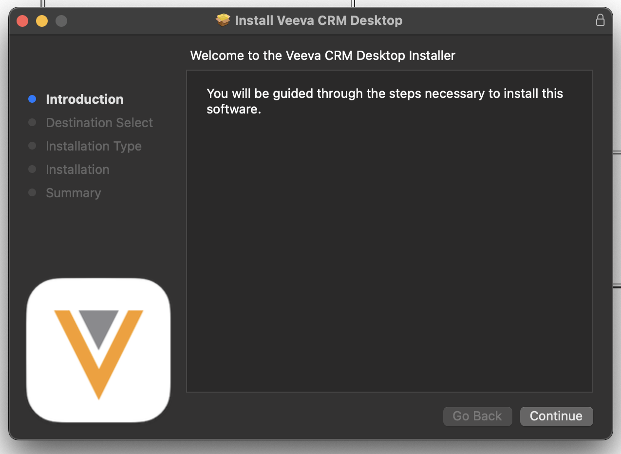Click the gray bullet beside Destination Select
Viewport: 621px width, 454px height.
(x=32, y=122)
